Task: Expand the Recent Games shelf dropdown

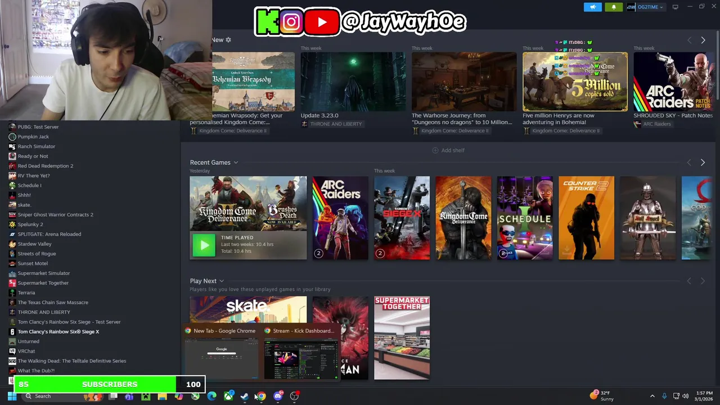Action: click(x=236, y=163)
